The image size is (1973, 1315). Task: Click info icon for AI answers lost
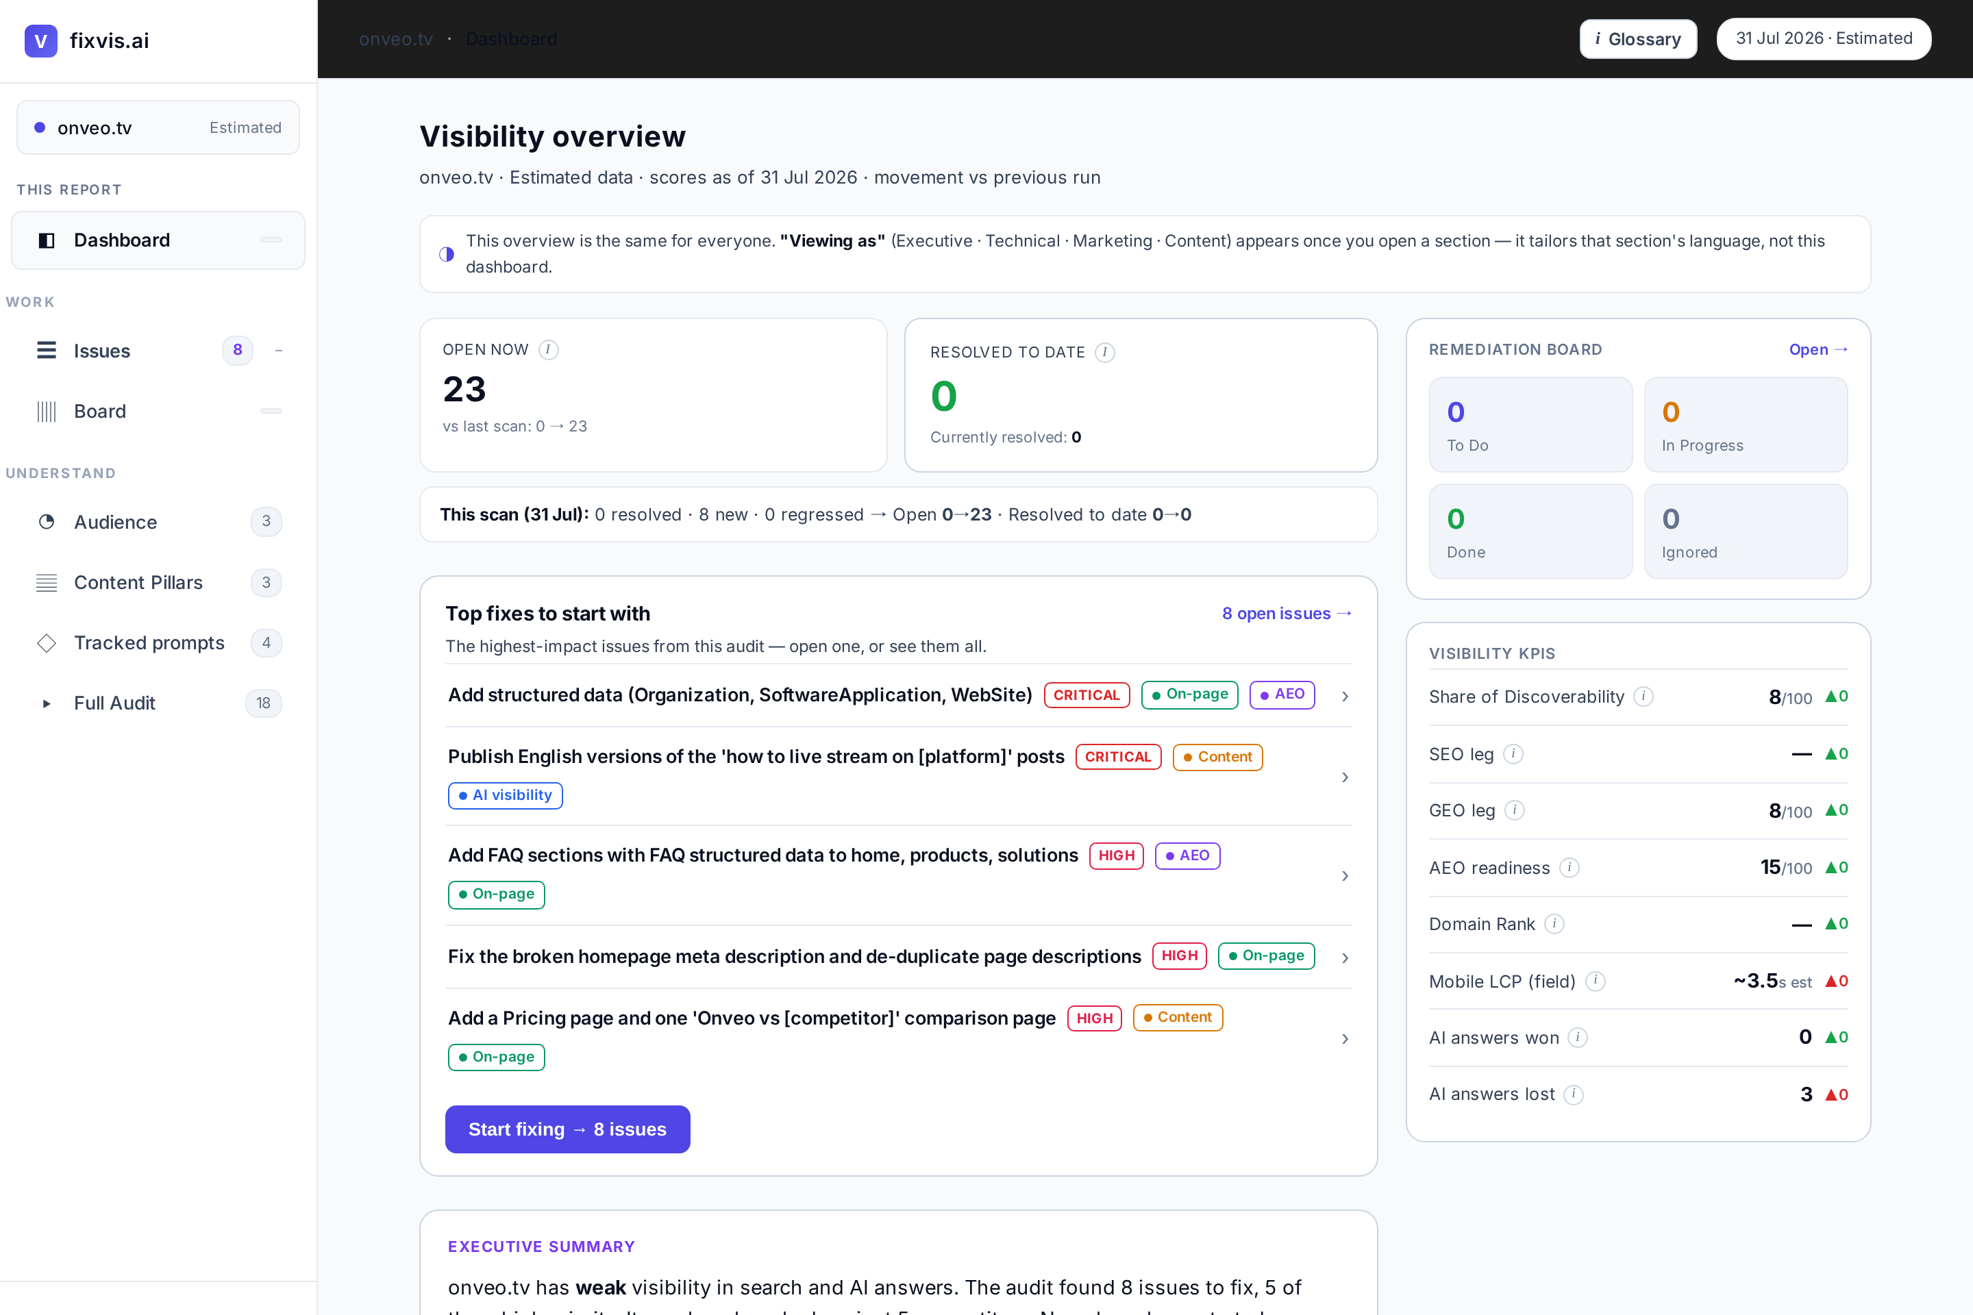1574,1094
